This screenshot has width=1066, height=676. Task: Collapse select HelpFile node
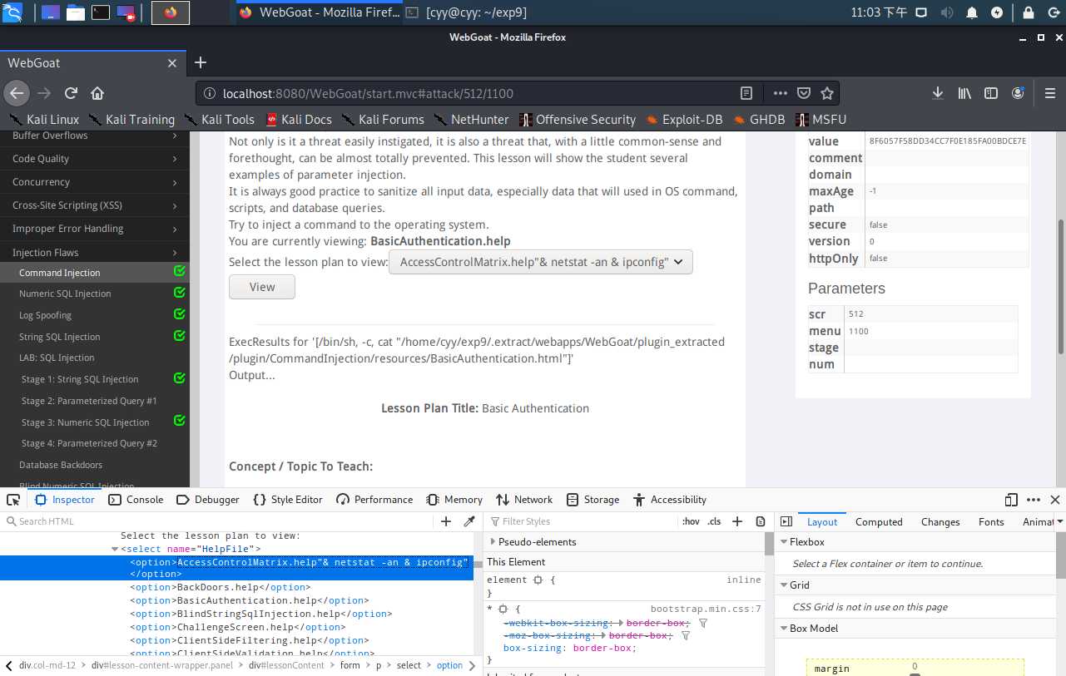(115, 549)
